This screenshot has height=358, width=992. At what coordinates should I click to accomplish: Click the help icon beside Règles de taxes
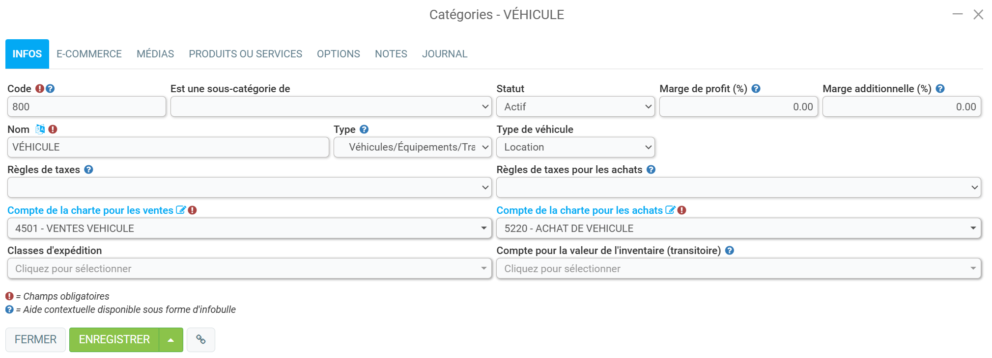88,170
